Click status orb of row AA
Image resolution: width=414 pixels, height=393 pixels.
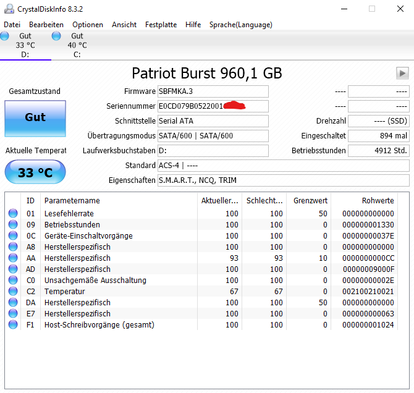[x=13, y=258]
